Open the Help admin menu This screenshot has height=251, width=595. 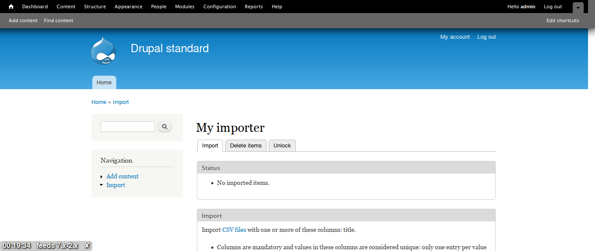277,7
